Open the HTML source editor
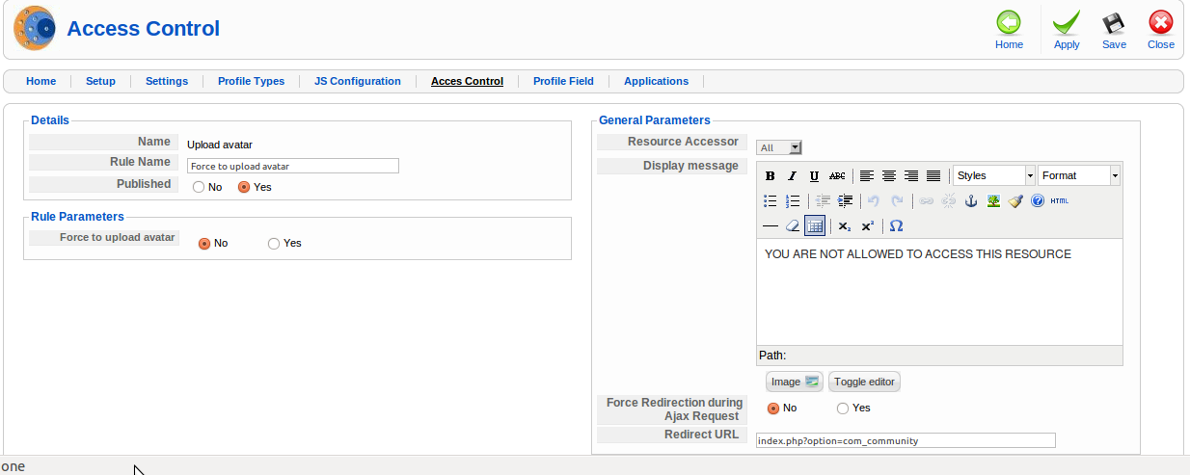The image size is (1190, 475). click(1059, 201)
